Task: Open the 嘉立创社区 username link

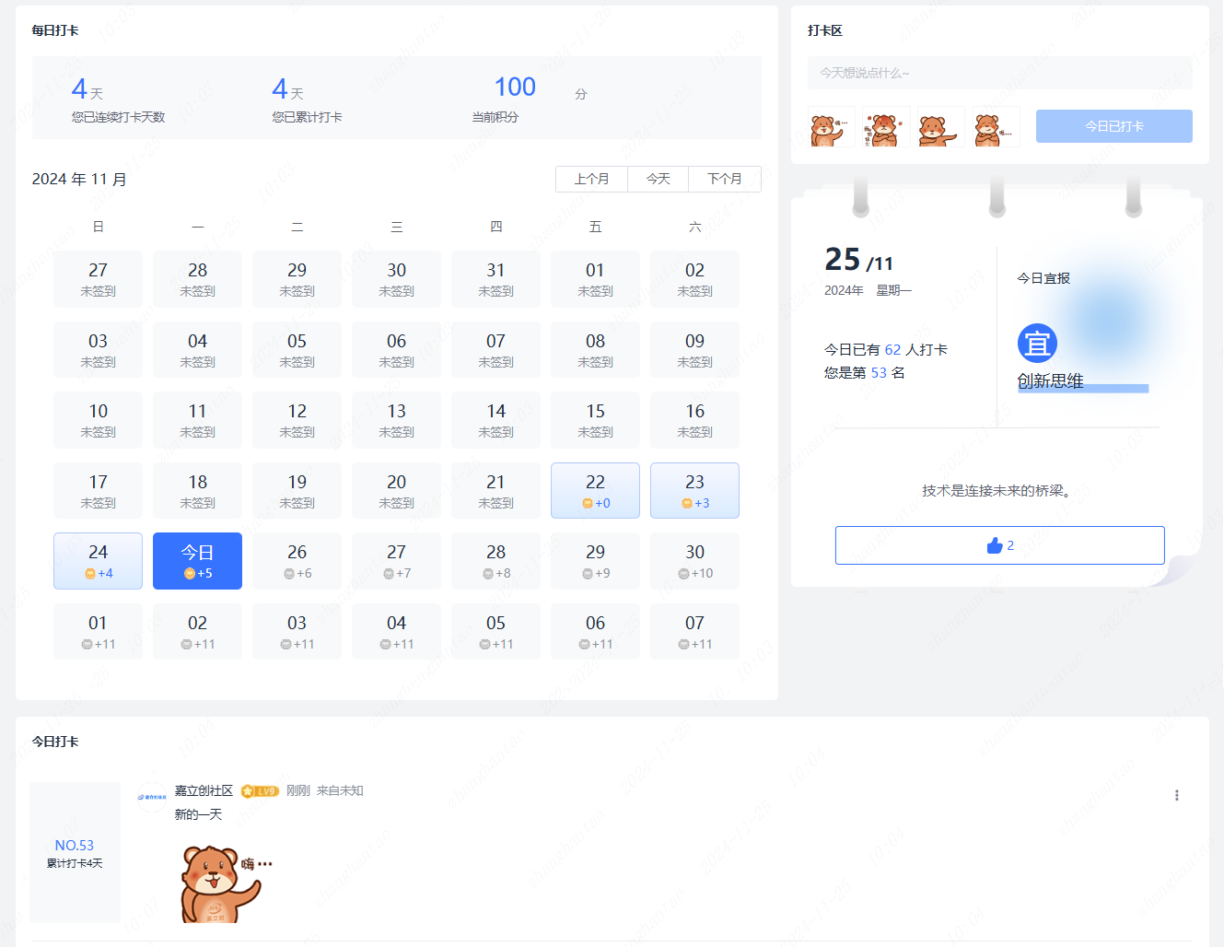Action: tap(204, 791)
